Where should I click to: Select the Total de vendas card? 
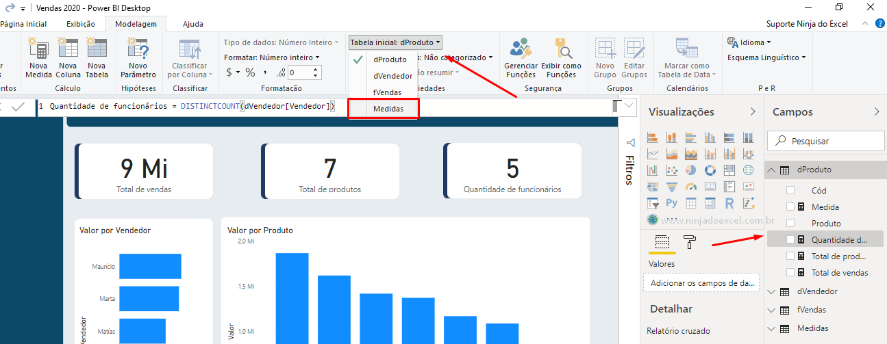coord(145,172)
